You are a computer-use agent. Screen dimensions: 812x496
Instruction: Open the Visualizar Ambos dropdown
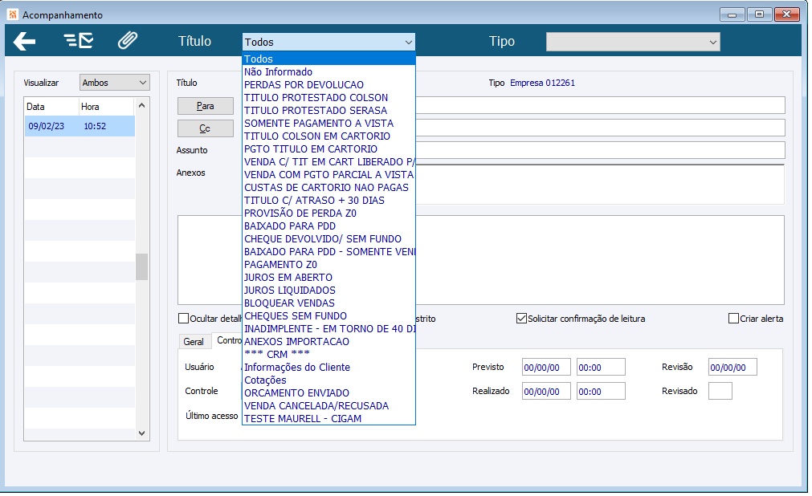click(114, 83)
